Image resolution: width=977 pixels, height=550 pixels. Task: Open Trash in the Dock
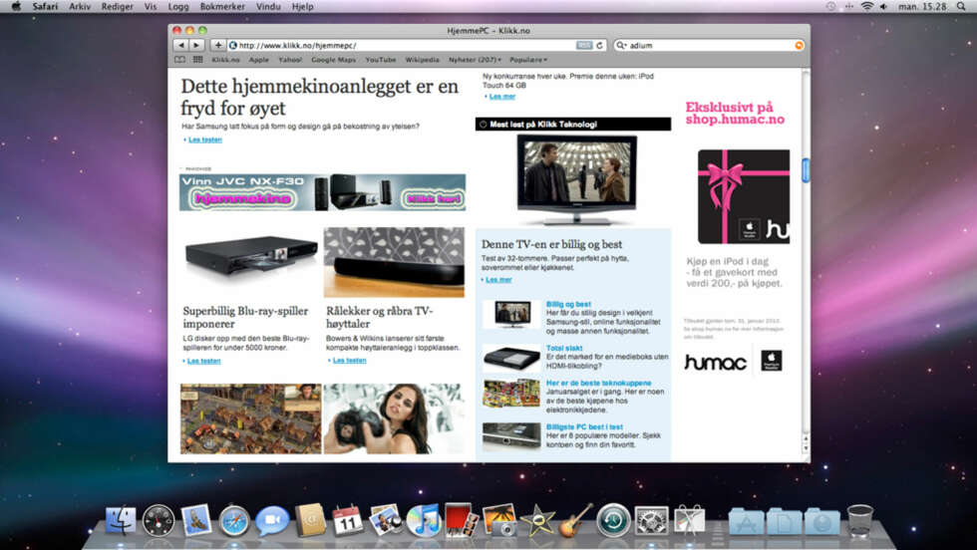(x=859, y=521)
